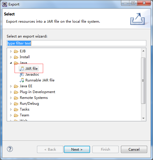Click the JAR file jar icon
This screenshot has width=153, height=160.
[22, 69]
